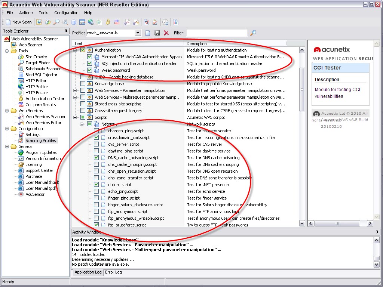Image resolution: width=383 pixels, height=287 pixels.
Task: Open Authentication Tester padlock icon in toolbar
Action: pos(108,22)
